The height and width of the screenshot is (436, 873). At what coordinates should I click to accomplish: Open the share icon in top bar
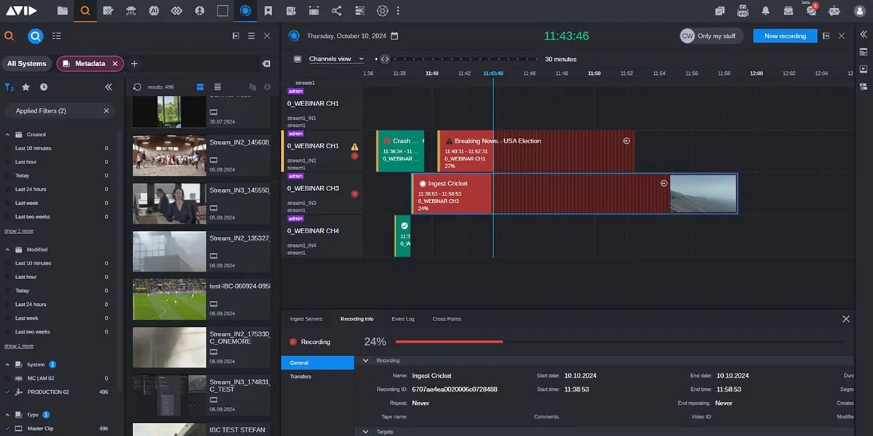pos(336,11)
